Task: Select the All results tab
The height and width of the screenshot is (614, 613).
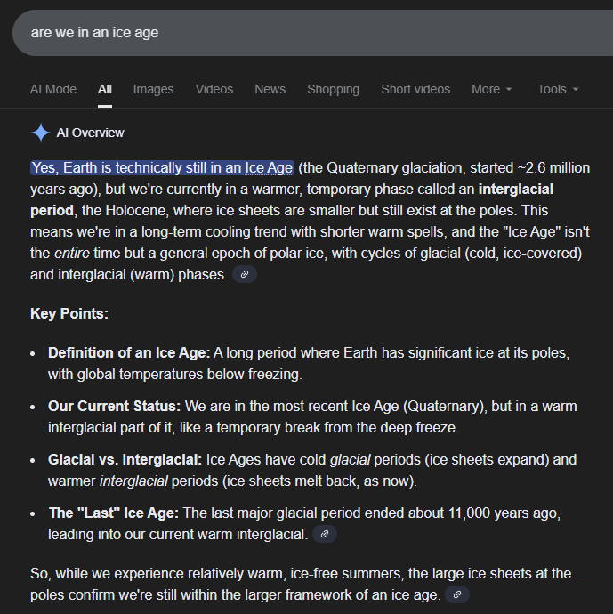Action: [105, 89]
